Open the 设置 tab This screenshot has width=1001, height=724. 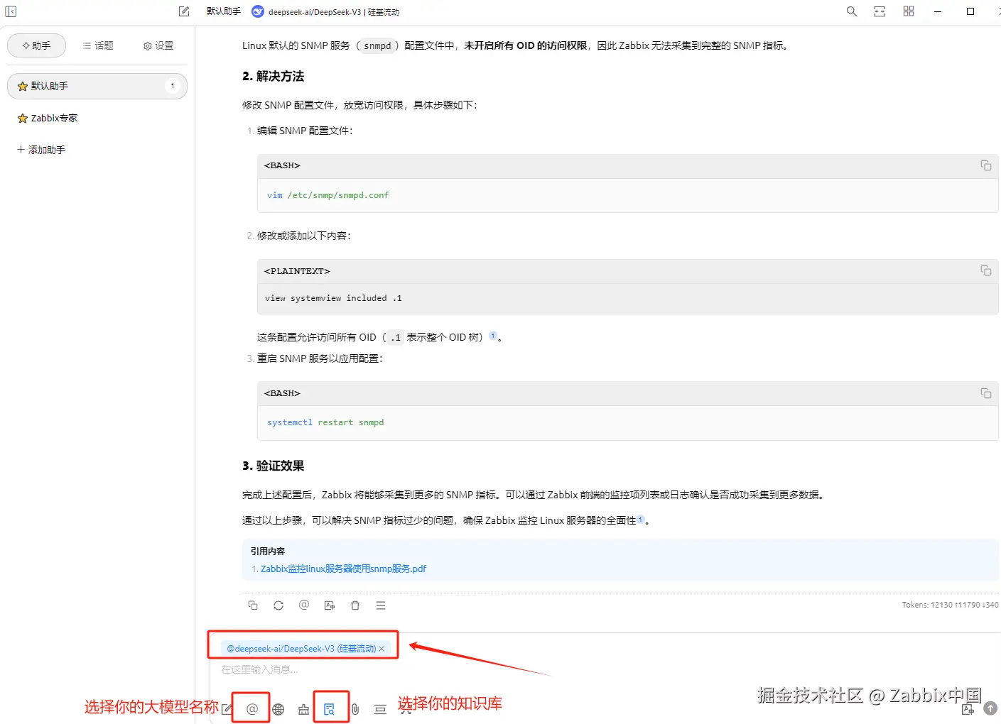(x=158, y=45)
